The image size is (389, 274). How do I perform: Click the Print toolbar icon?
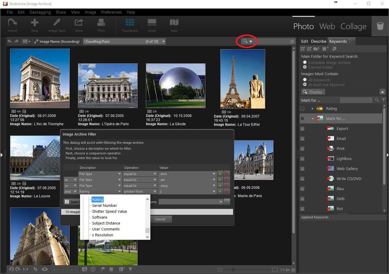tap(101, 25)
